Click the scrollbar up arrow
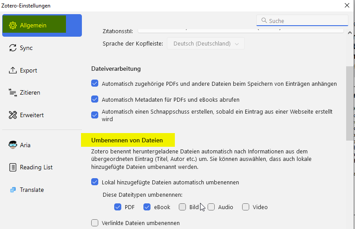 (x=350, y=33)
